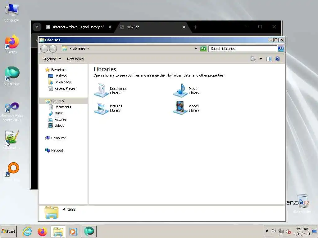The height and width of the screenshot is (238, 318).
Task: Open the browser tab search dropdown
Action: coord(37,27)
